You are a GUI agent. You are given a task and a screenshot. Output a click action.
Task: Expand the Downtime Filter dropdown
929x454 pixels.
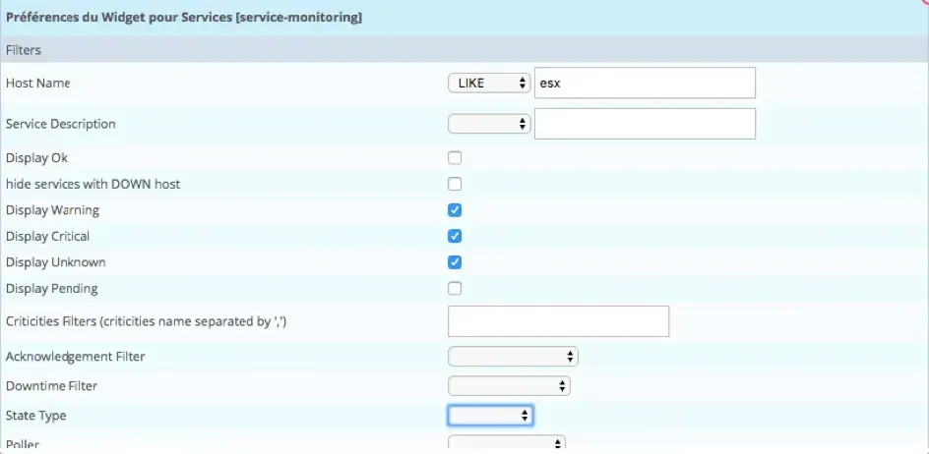[x=509, y=386]
